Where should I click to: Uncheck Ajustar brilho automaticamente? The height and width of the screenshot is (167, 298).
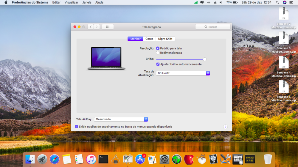coord(158,64)
